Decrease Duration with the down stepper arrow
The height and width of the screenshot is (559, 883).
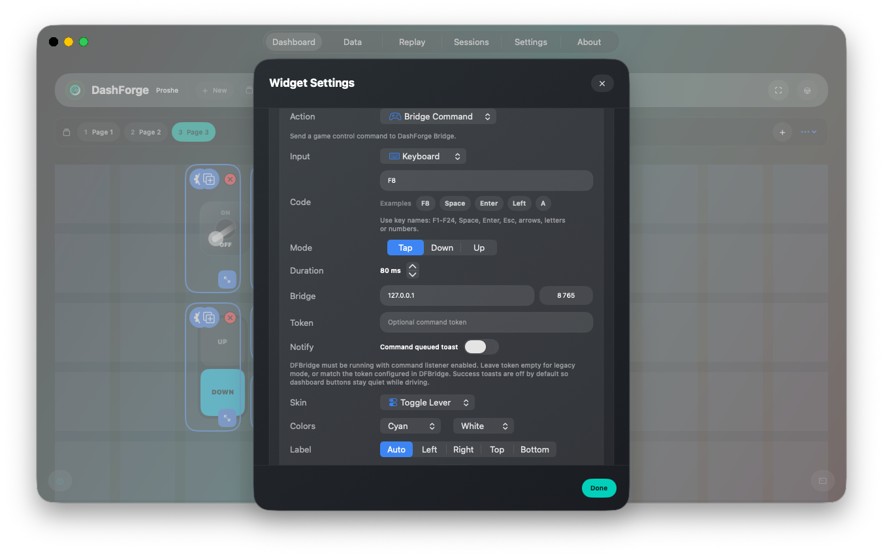(412, 275)
